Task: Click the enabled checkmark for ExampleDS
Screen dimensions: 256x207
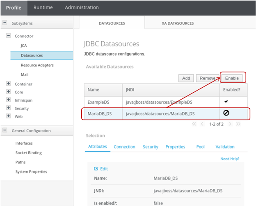Action: pyautogui.click(x=226, y=101)
